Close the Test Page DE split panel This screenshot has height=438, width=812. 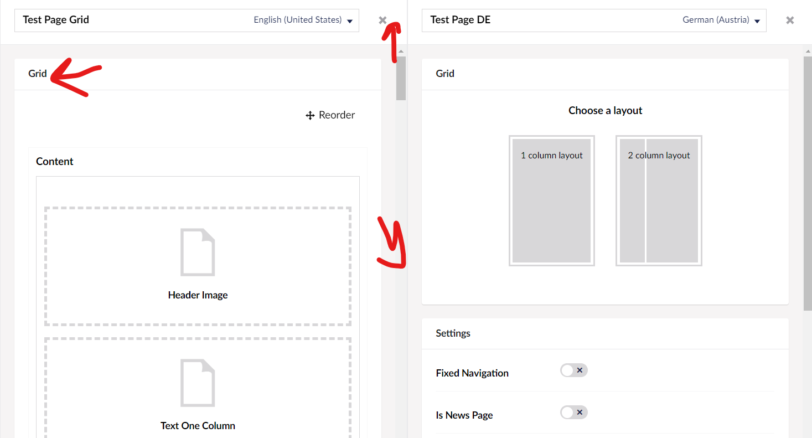pos(790,20)
